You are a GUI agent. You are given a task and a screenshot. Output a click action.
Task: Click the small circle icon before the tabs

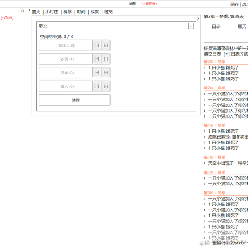[x=23, y=11]
